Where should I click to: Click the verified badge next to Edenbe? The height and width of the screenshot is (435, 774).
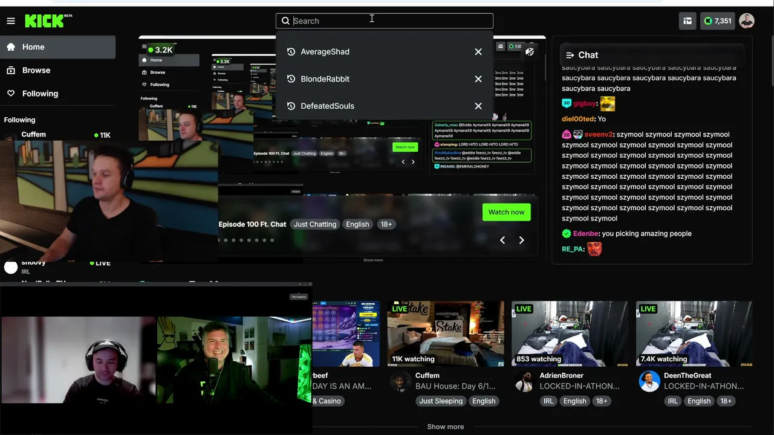click(567, 233)
